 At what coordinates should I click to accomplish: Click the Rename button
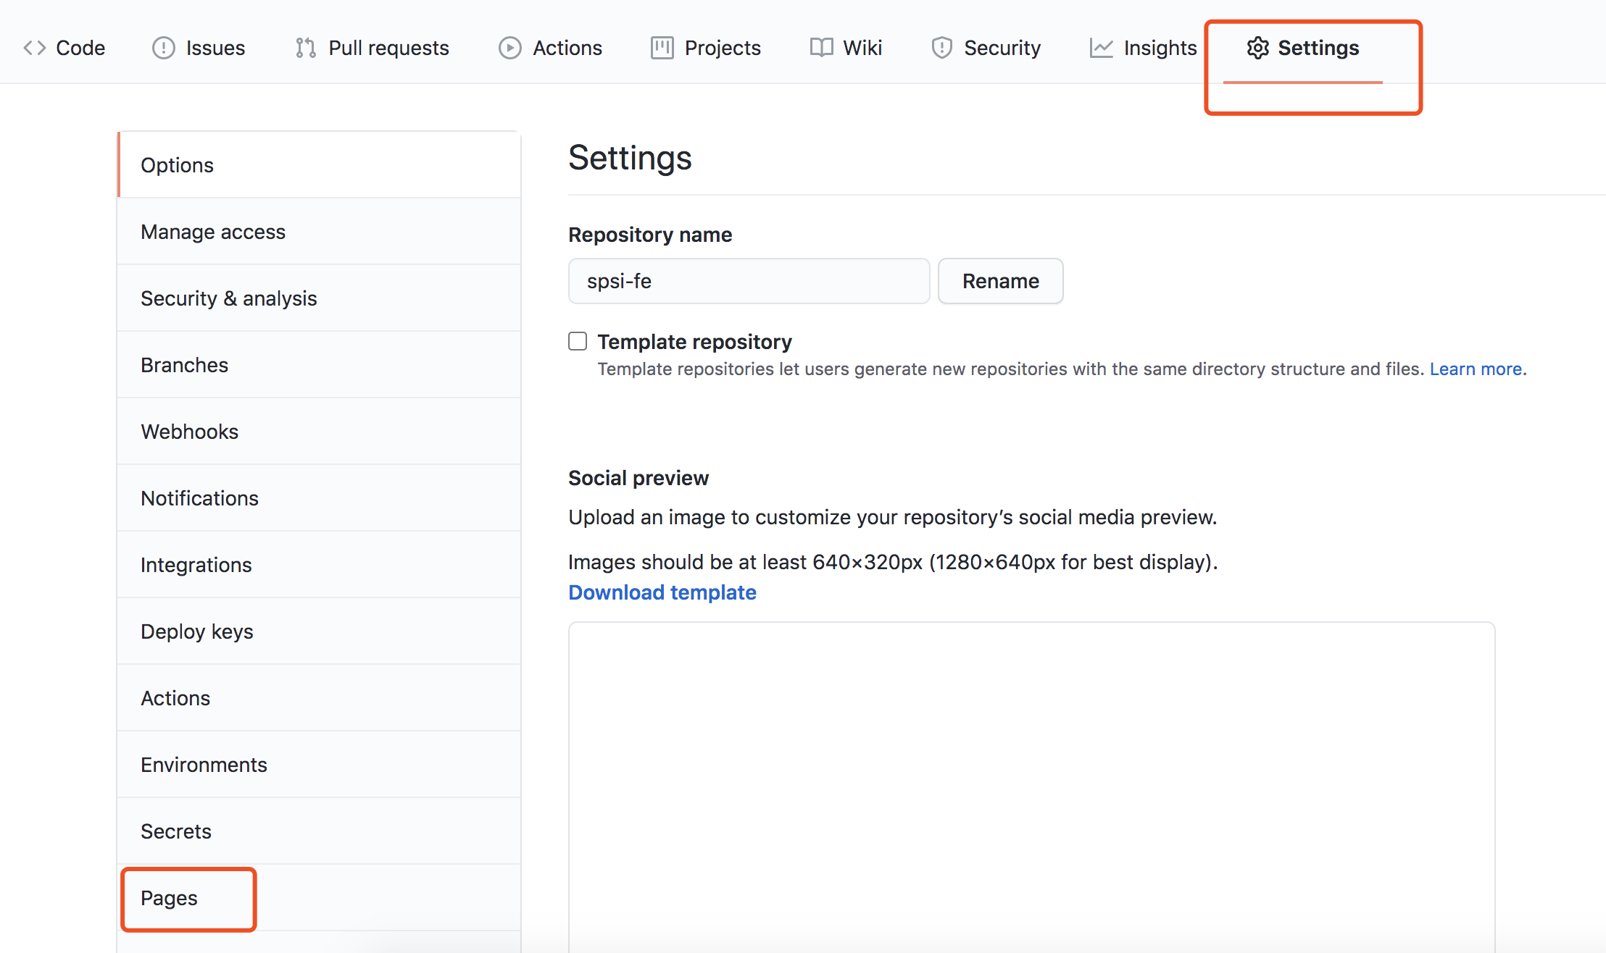(x=1000, y=281)
